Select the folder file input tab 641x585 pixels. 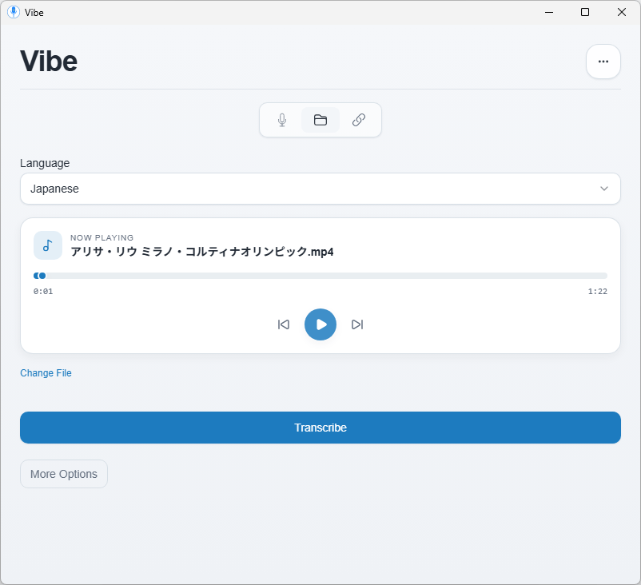(320, 120)
